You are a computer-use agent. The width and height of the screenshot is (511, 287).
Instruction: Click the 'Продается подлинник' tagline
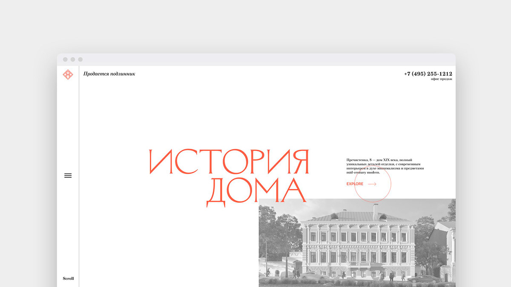[x=109, y=74]
